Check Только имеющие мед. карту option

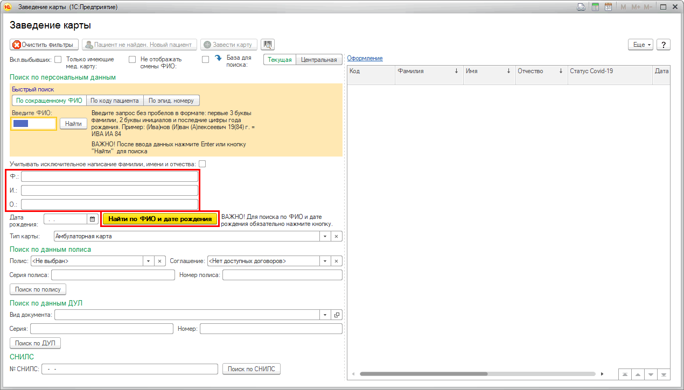tap(132, 60)
